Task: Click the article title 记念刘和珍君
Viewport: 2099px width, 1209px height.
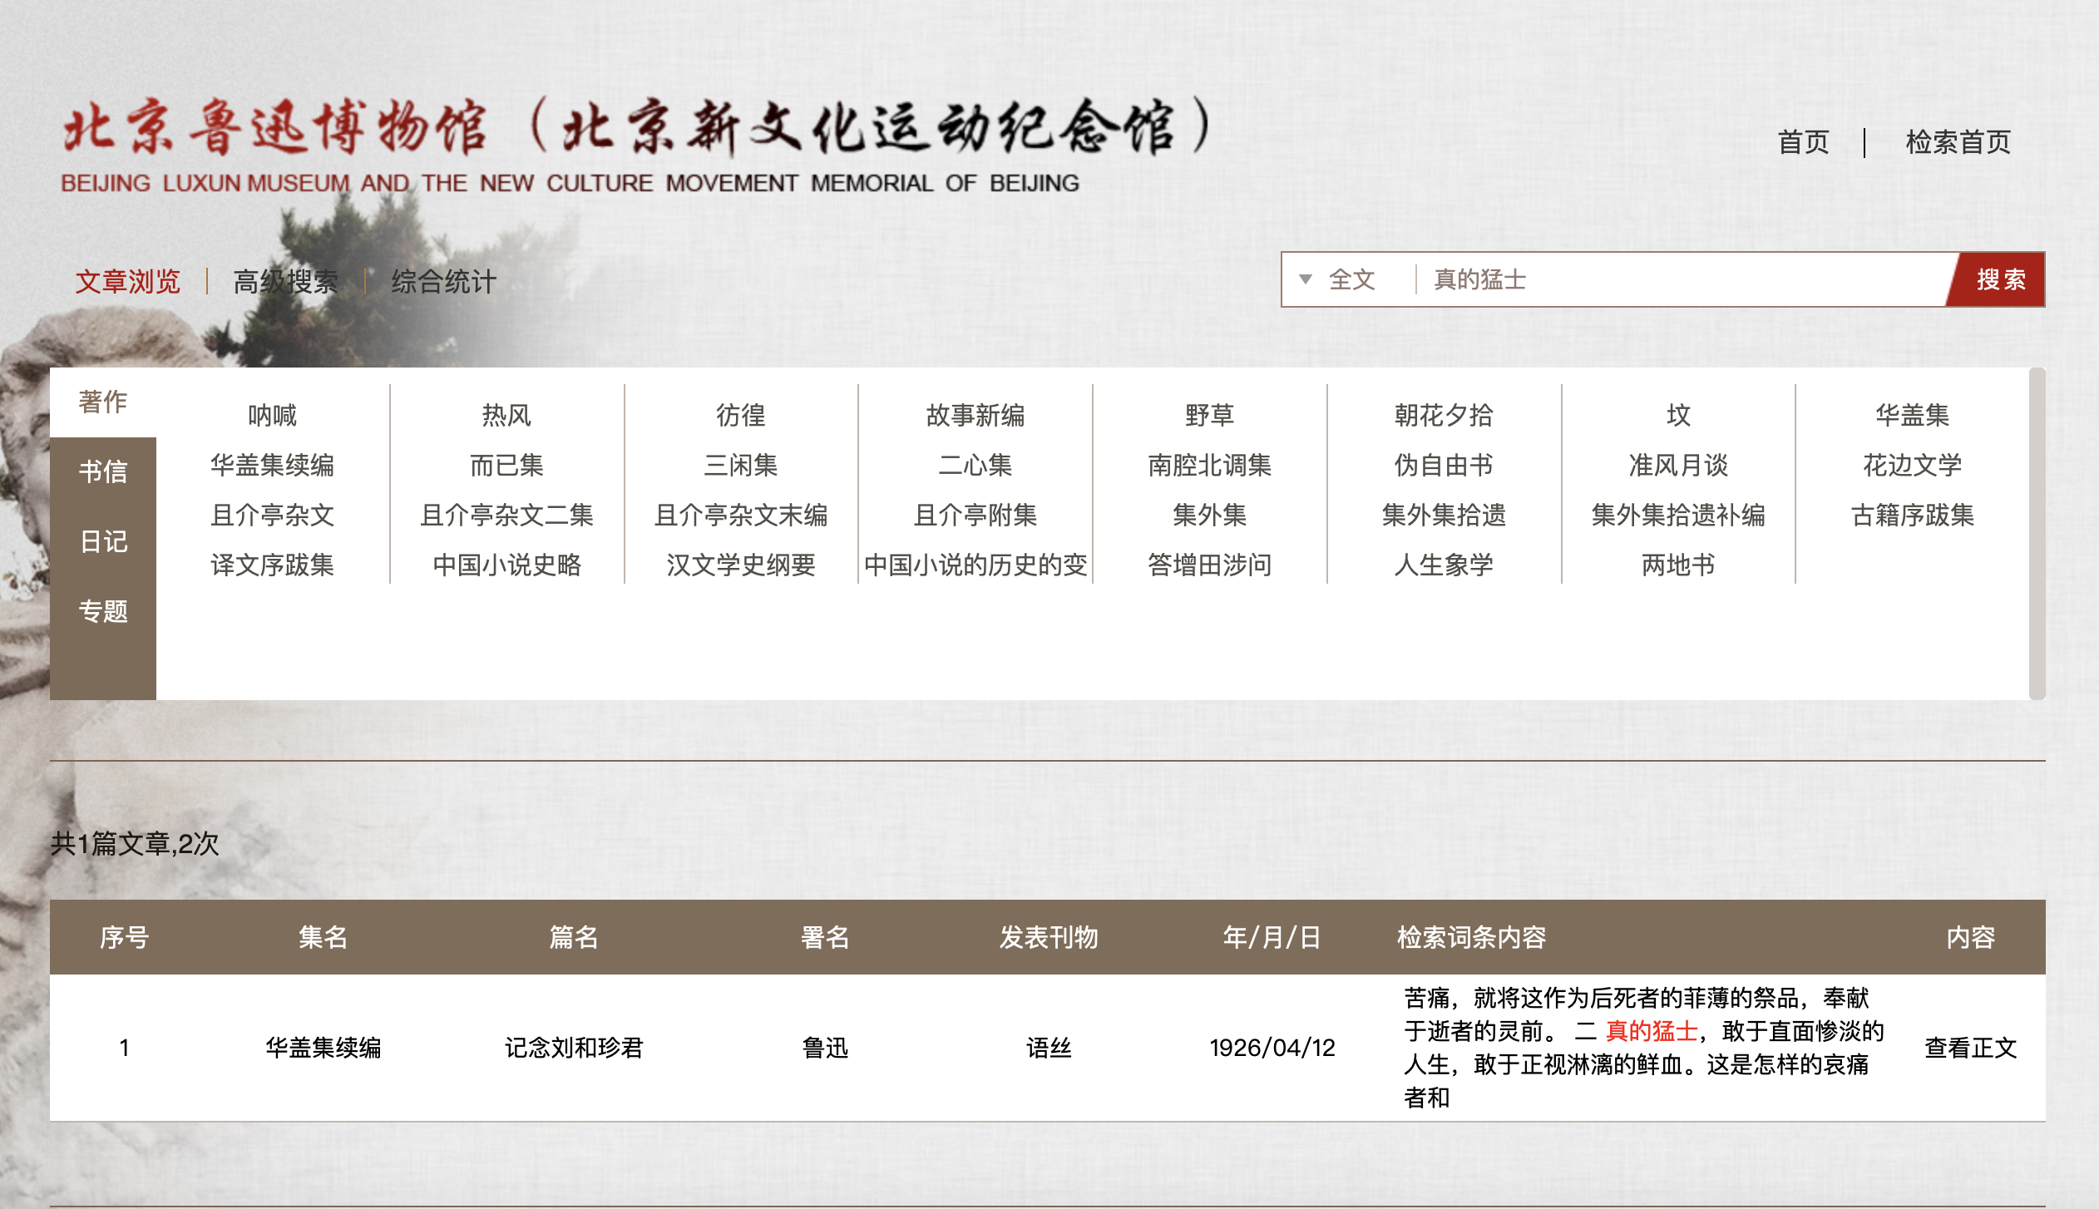Action: (x=574, y=1047)
